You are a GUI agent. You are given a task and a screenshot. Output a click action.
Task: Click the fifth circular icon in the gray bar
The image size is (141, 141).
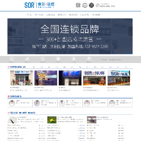tap(74, 59)
